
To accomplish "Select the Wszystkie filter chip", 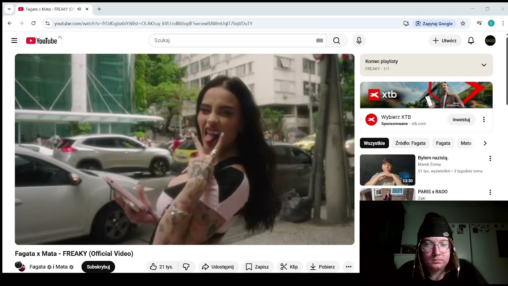I will tap(374, 143).
